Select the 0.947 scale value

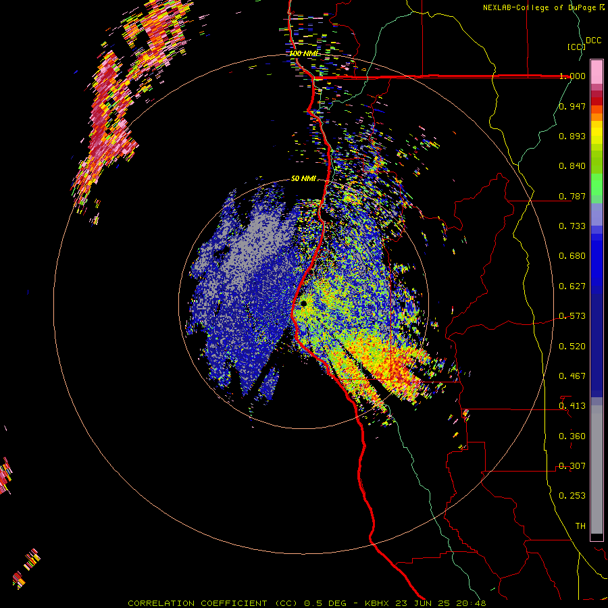pos(572,106)
